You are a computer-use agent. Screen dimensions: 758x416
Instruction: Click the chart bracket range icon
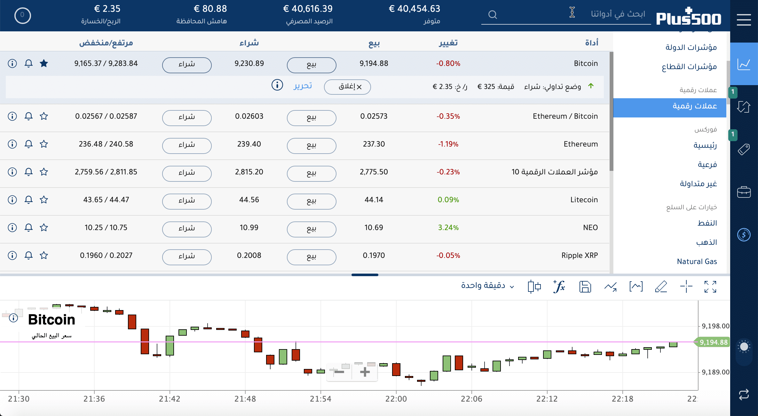636,286
